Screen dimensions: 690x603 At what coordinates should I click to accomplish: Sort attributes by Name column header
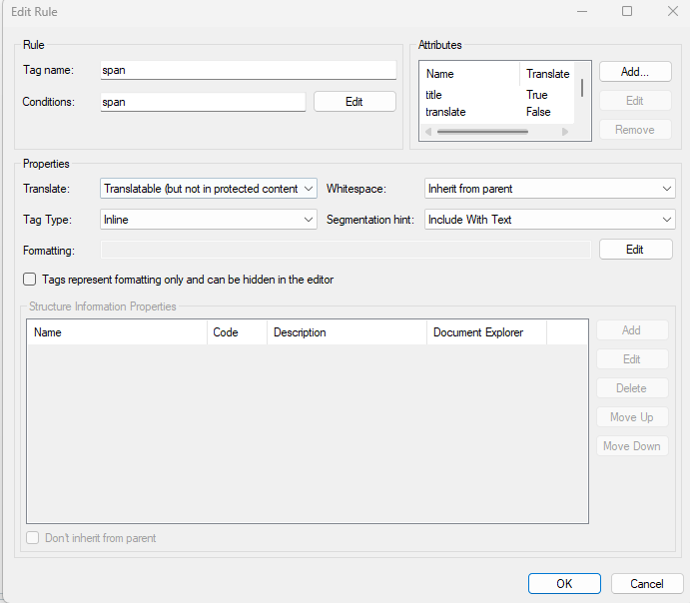coord(470,74)
